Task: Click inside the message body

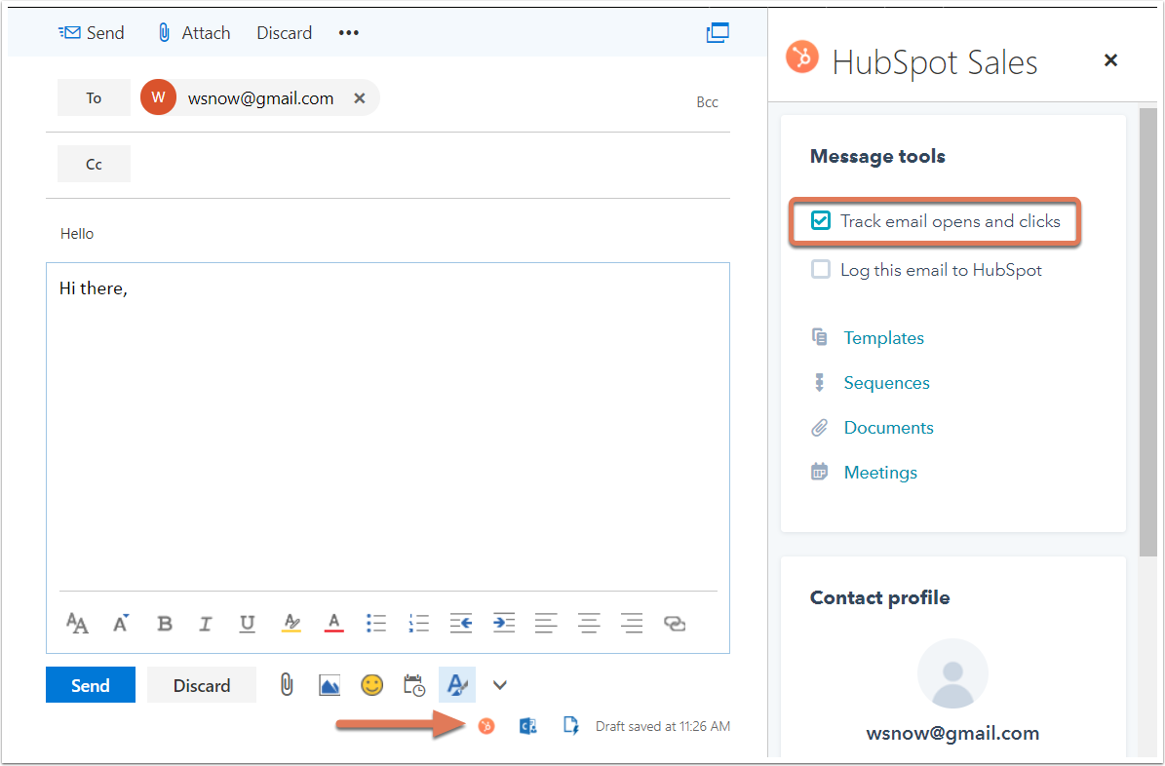Action: click(387, 431)
